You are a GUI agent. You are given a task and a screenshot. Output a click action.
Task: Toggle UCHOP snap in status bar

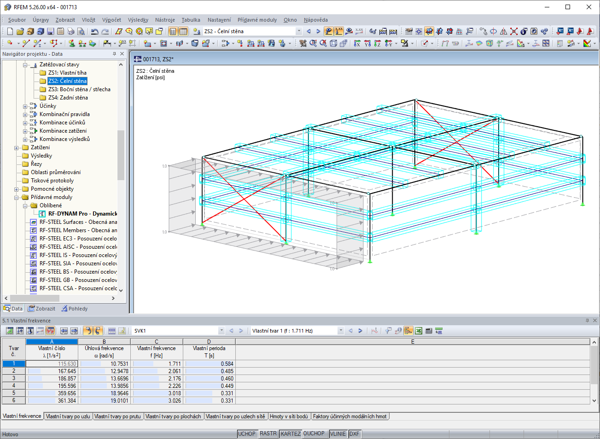[x=247, y=433]
